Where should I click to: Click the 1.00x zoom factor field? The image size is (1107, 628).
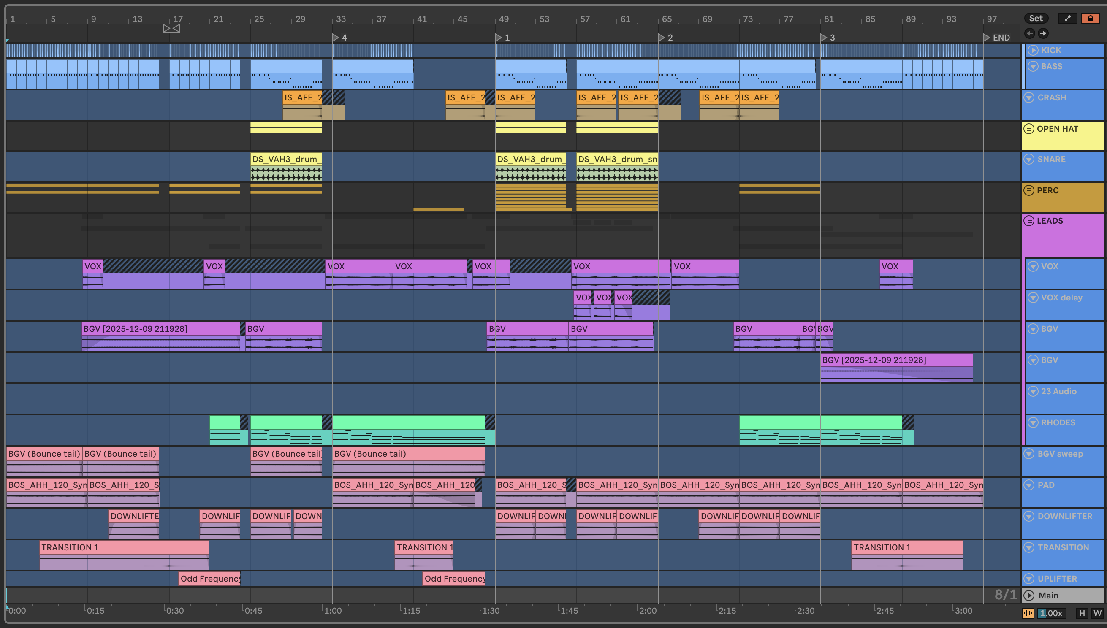[1051, 613]
